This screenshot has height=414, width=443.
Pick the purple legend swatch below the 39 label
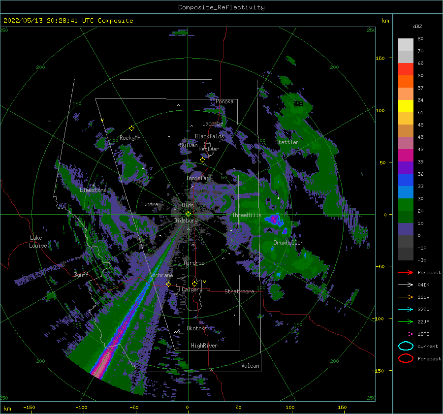(406, 167)
